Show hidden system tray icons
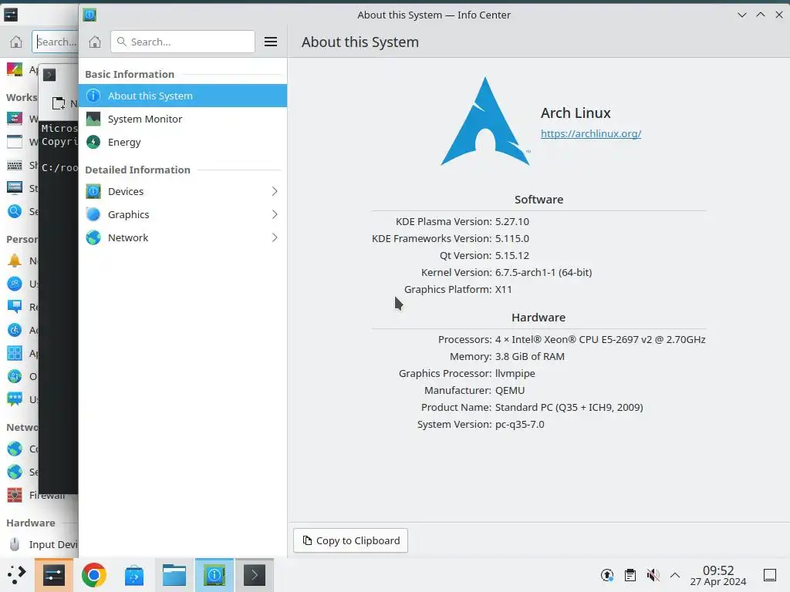 click(675, 575)
